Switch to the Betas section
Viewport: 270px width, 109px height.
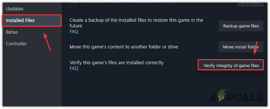click(12, 32)
